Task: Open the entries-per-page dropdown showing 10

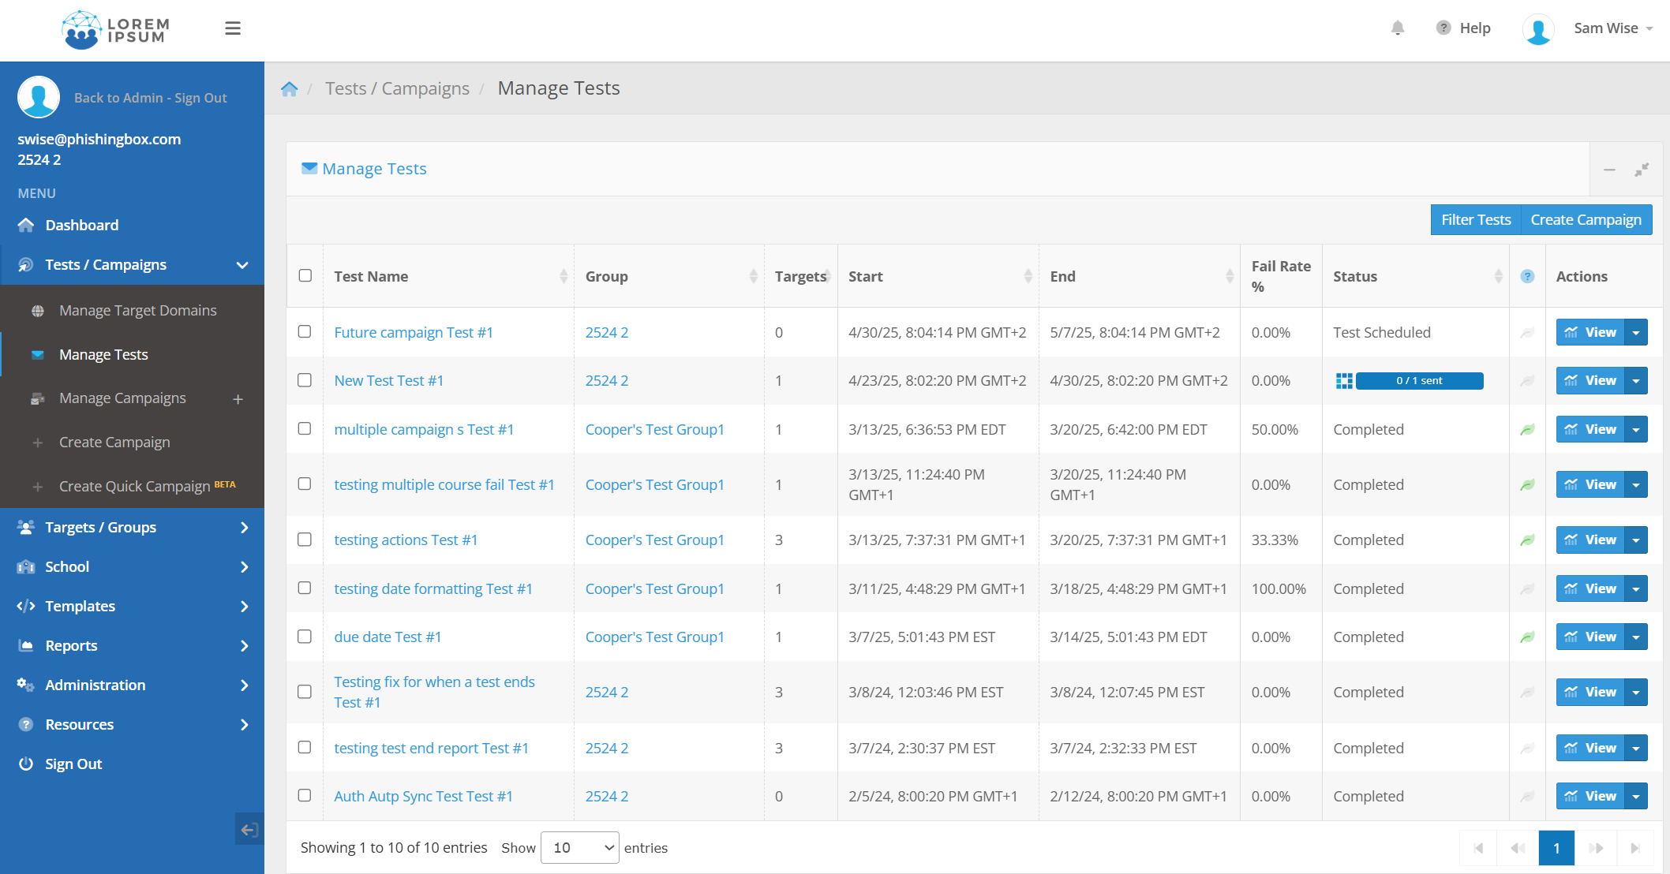Action: pyautogui.click(x=579, y=847)
